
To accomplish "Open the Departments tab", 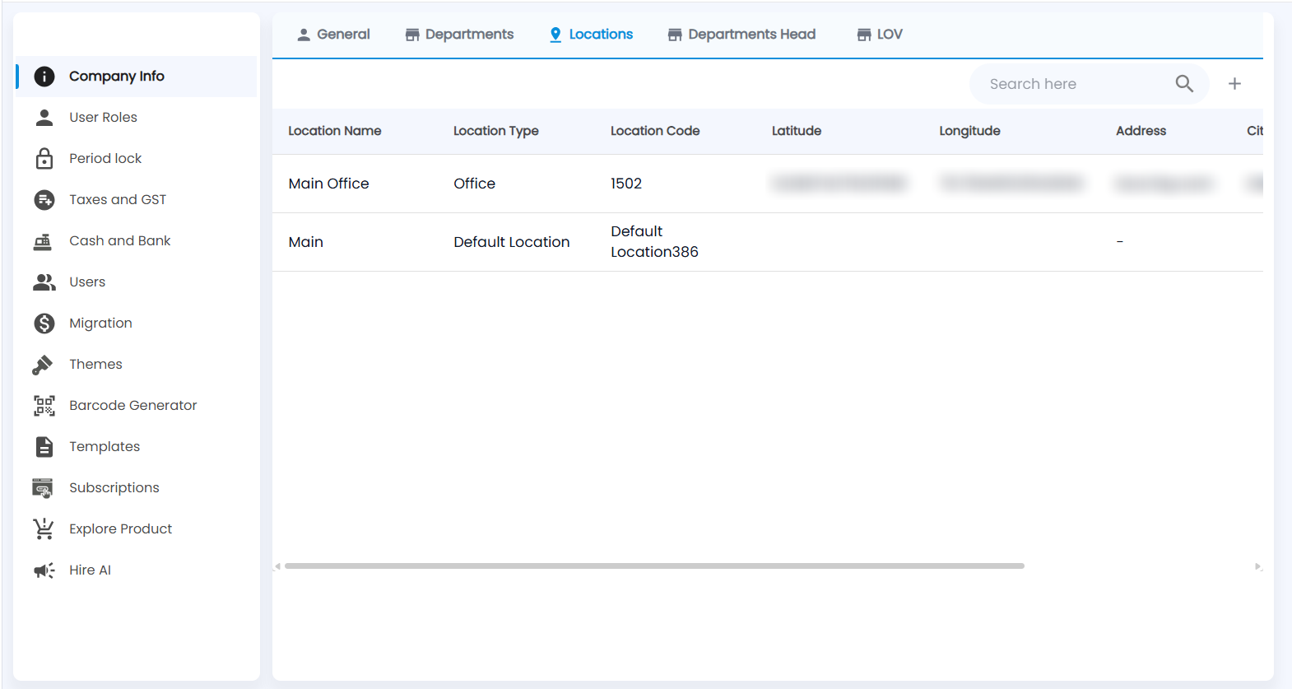I will (459, 35).
